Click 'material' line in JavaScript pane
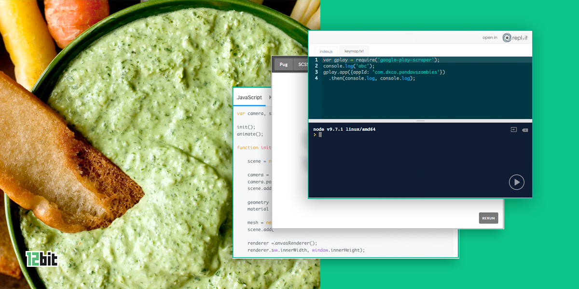Image resolution: width=579 pixels, height=289 pixels. pos(258,209)
